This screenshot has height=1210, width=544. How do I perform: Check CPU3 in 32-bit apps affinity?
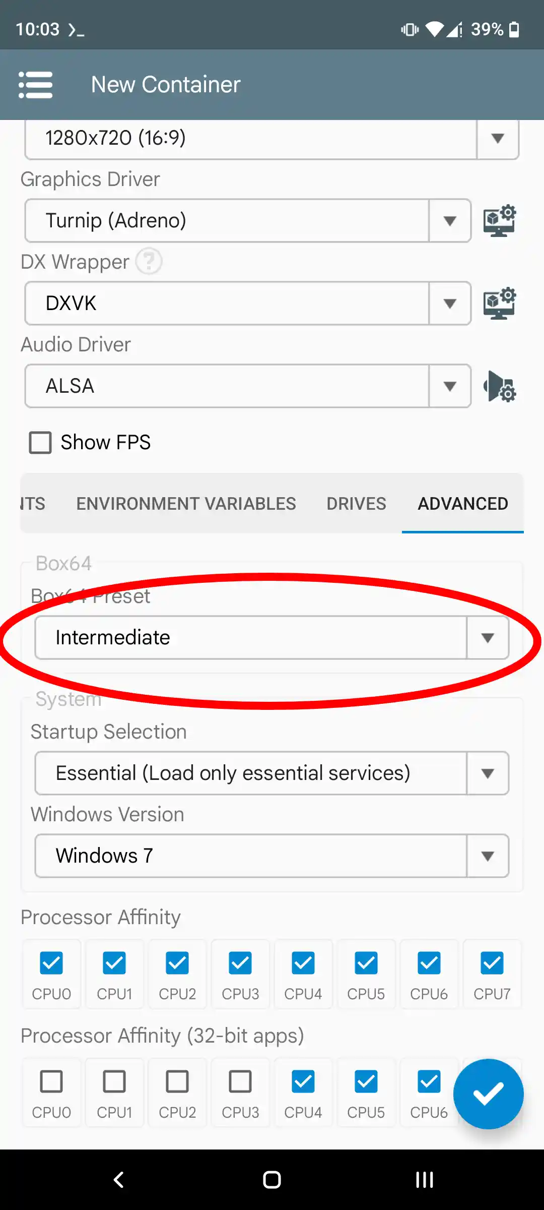coord(240,1081)
